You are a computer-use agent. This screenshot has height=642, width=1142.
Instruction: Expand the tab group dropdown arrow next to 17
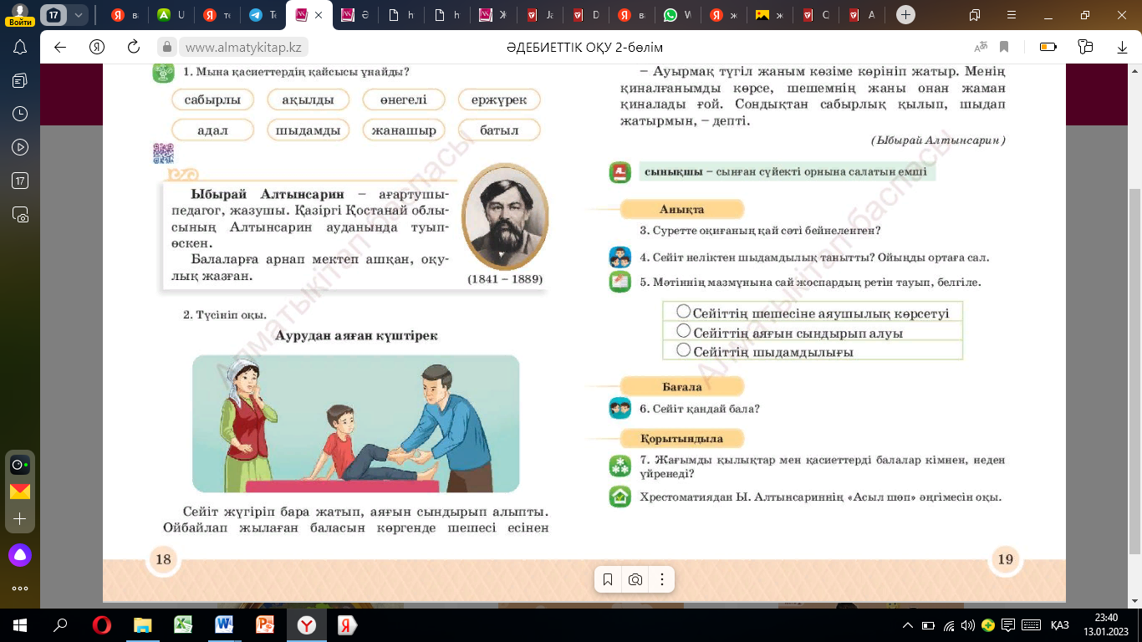pyautogui.click(x=79, y=15)
